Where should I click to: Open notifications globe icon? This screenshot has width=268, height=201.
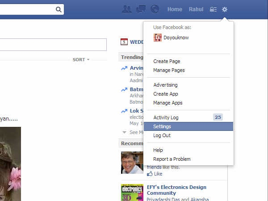[x=155, y=9]
